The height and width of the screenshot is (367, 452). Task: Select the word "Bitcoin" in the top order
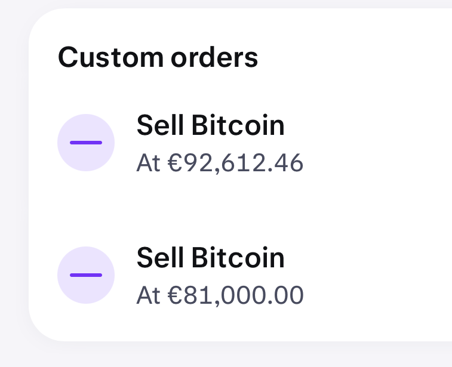pyautogui.click(x=238, y=126)
